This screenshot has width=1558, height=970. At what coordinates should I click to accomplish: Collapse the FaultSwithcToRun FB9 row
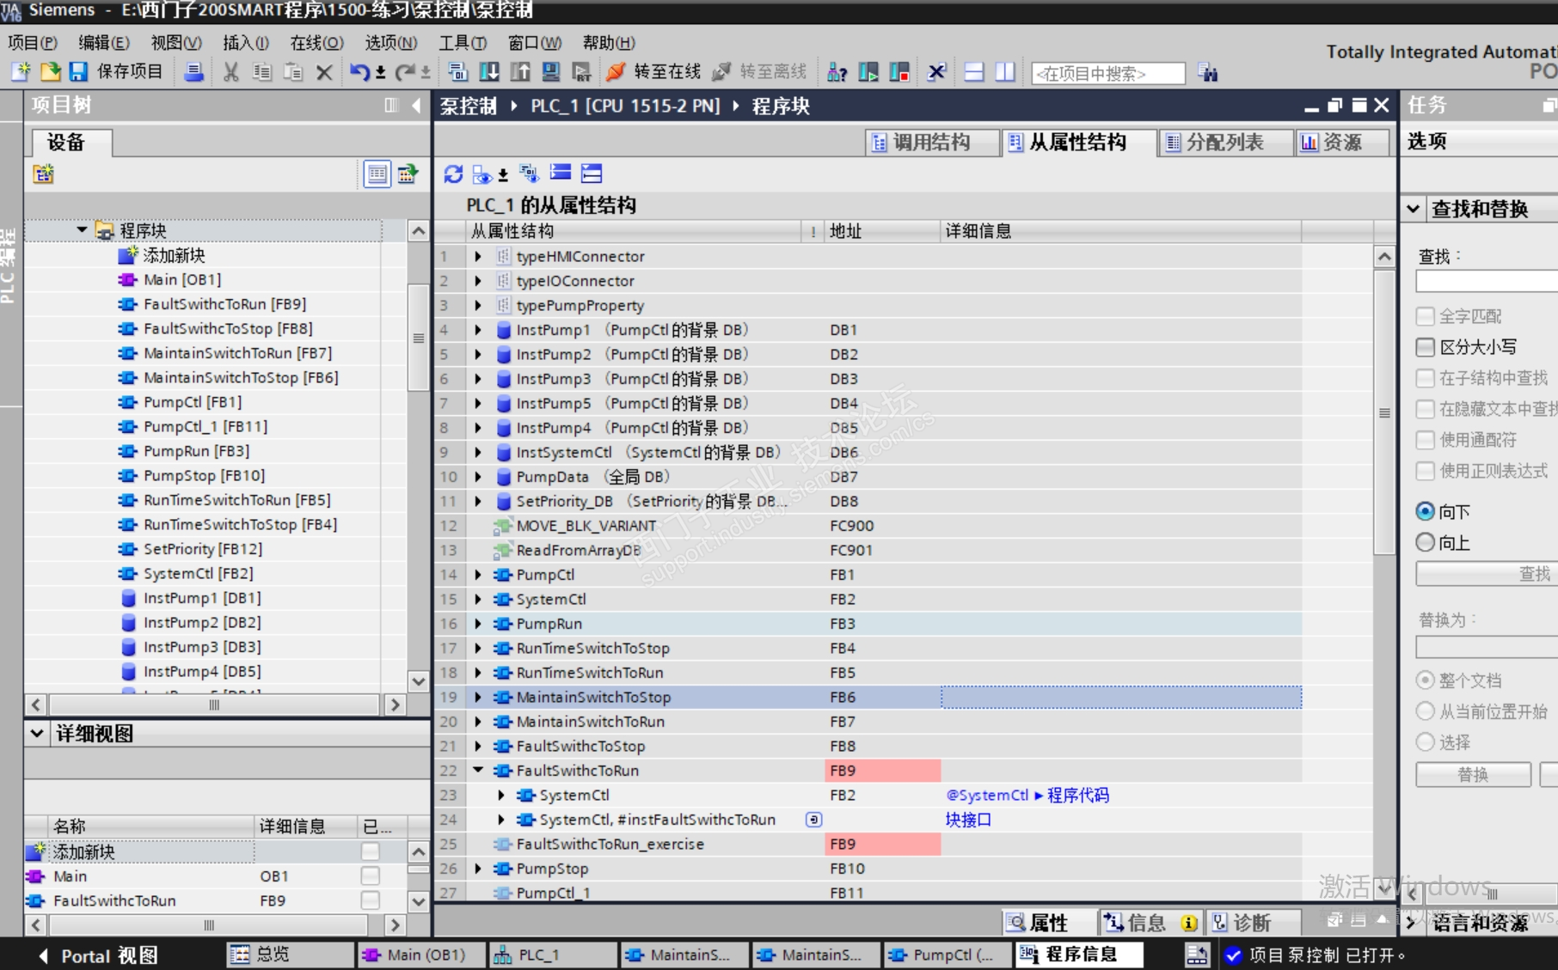[478, 771]
